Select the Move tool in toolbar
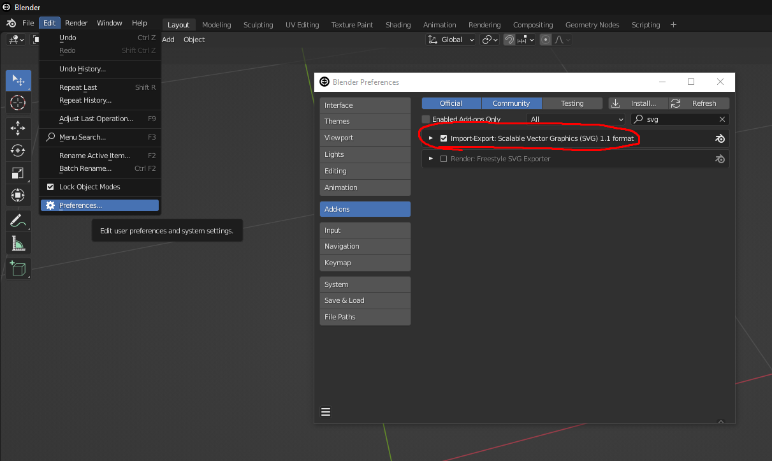The image size is (772, 461). pyautogui.click(x=18, y=128)
